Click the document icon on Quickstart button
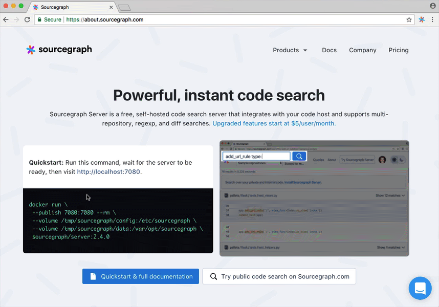This screenshot has height=307, width=439. pos(93,276)
